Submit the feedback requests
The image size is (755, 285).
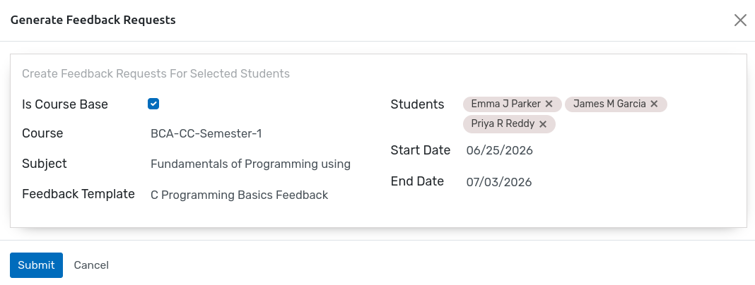[x=36, y=265]
